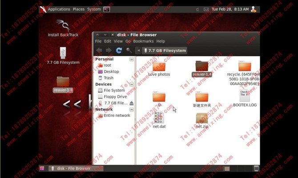
Task: Launch the terminal from the top panel
Action: 107,9
